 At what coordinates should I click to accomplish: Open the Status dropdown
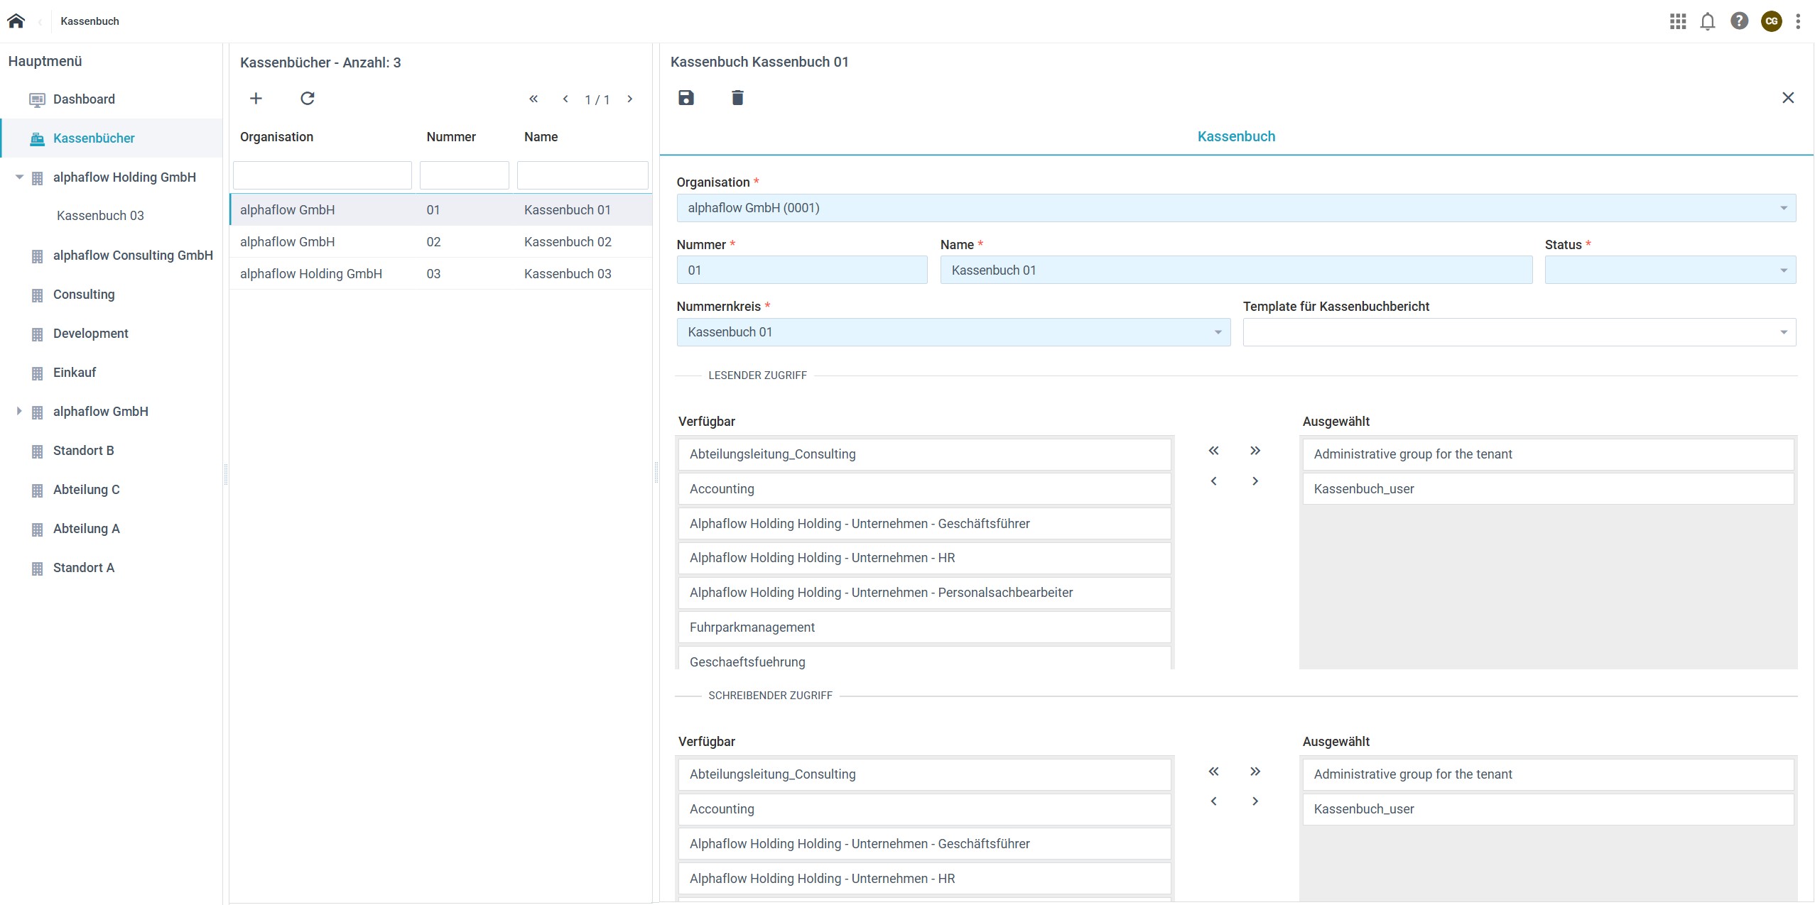coord(1669,270)
